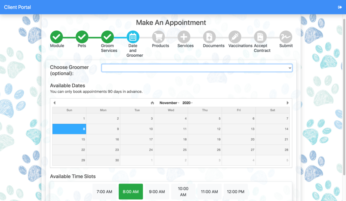Click the calendar home icon for today

click(x=152, y=103)
